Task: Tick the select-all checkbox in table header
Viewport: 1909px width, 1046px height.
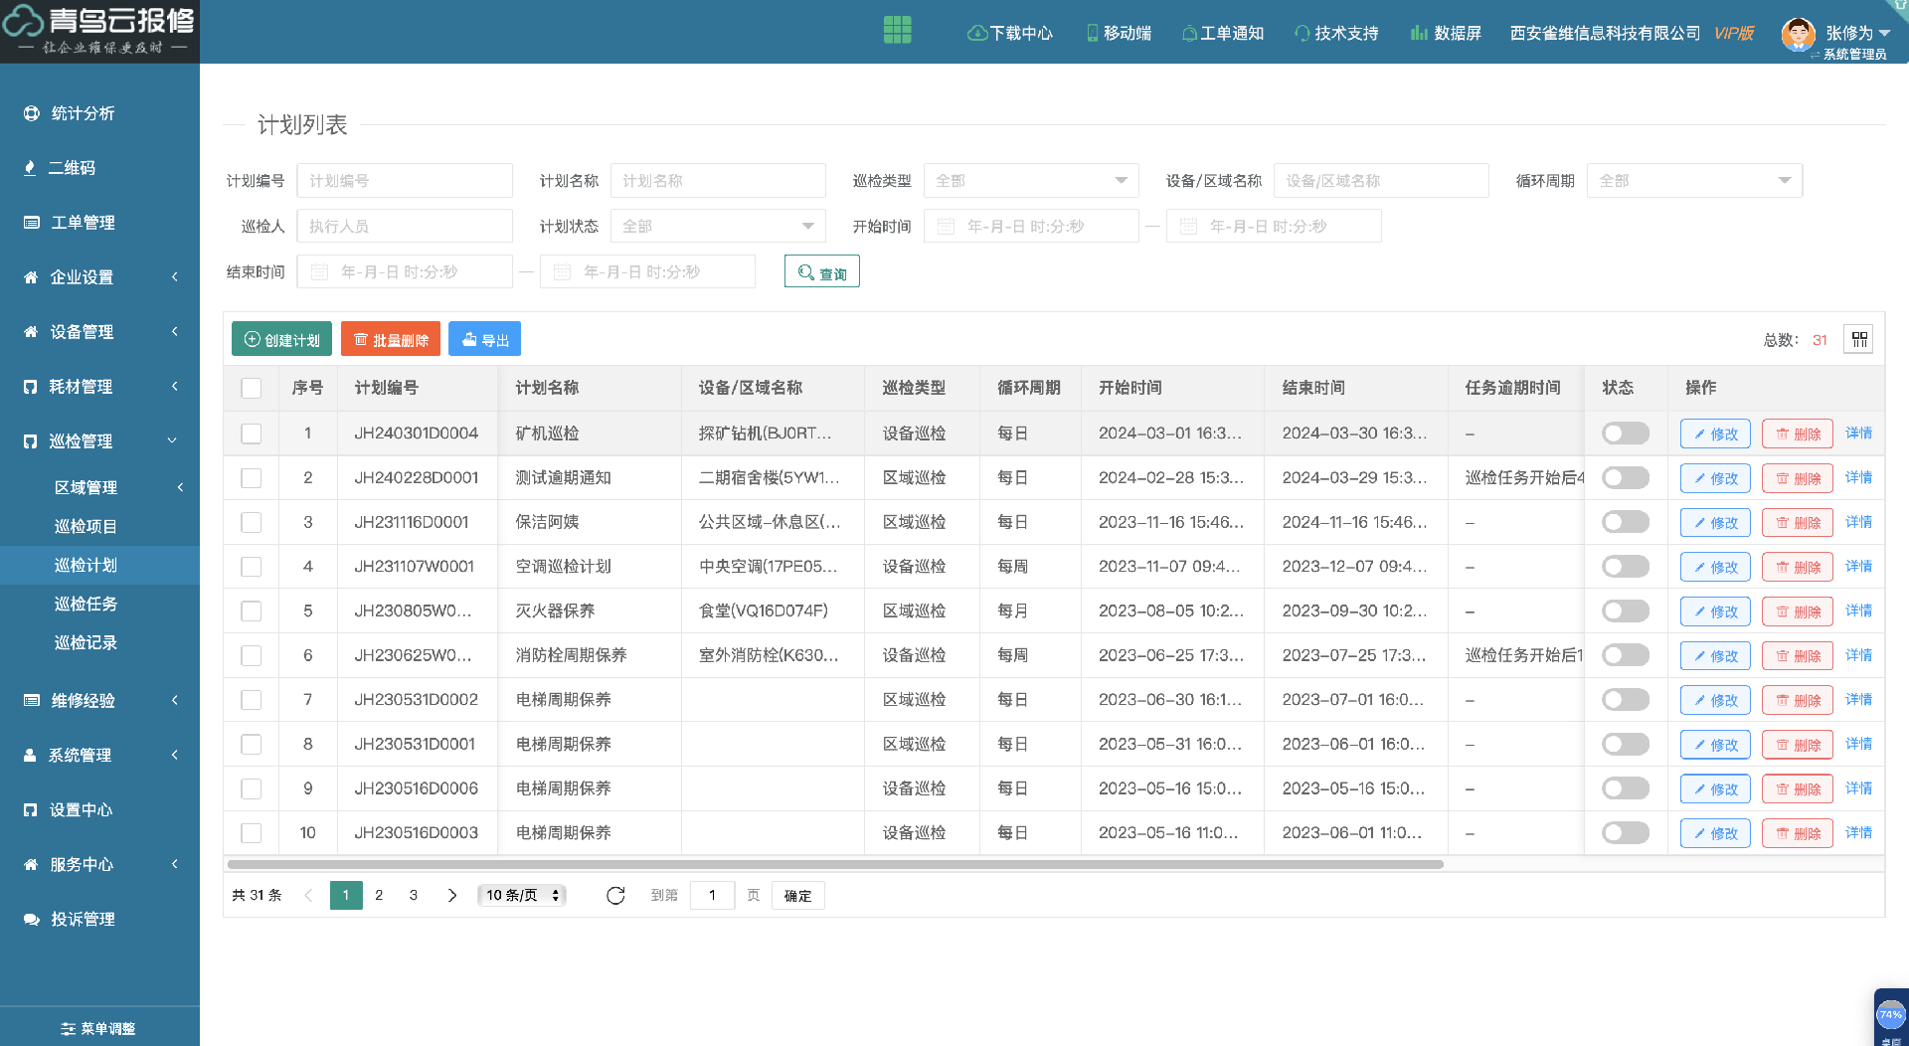Action: pos(252,388)
